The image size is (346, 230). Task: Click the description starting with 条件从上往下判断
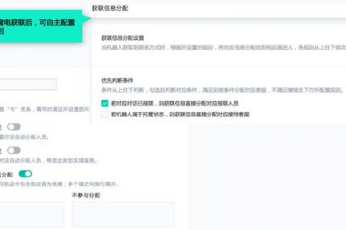(223, 90)
